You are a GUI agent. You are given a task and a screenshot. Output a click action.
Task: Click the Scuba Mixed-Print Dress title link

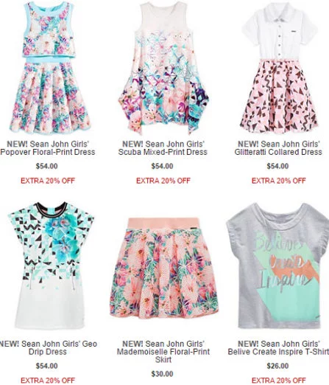point(163,148)
